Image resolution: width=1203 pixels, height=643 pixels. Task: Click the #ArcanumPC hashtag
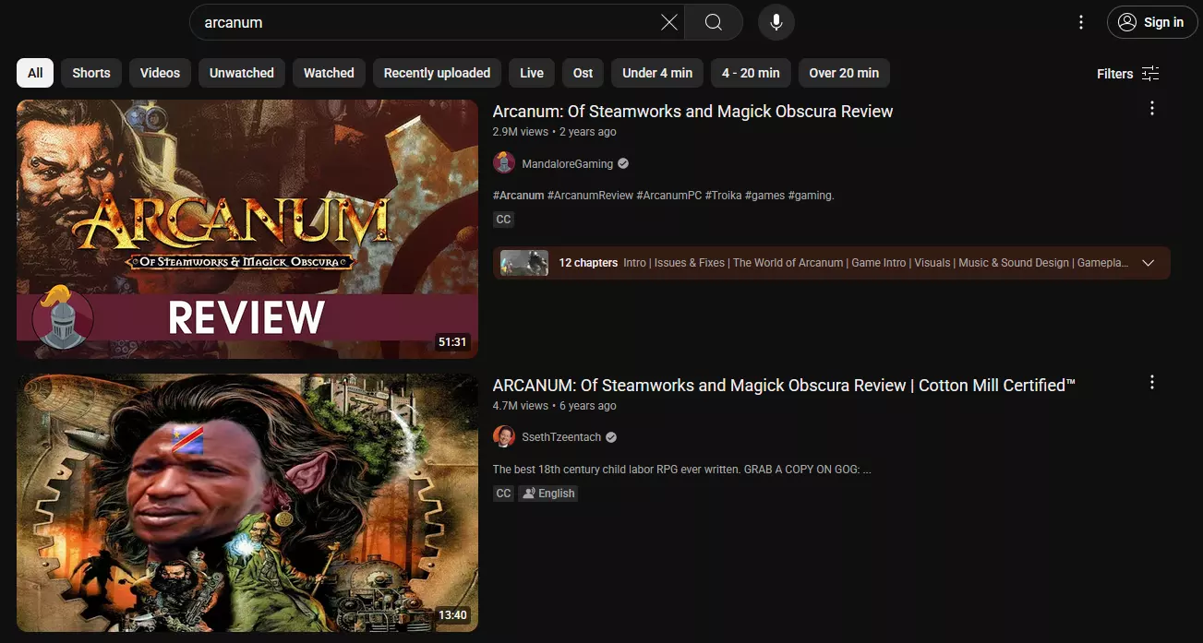coord(669,196)
